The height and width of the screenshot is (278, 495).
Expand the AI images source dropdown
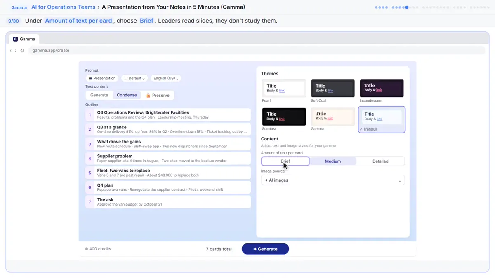coord(333,180)
